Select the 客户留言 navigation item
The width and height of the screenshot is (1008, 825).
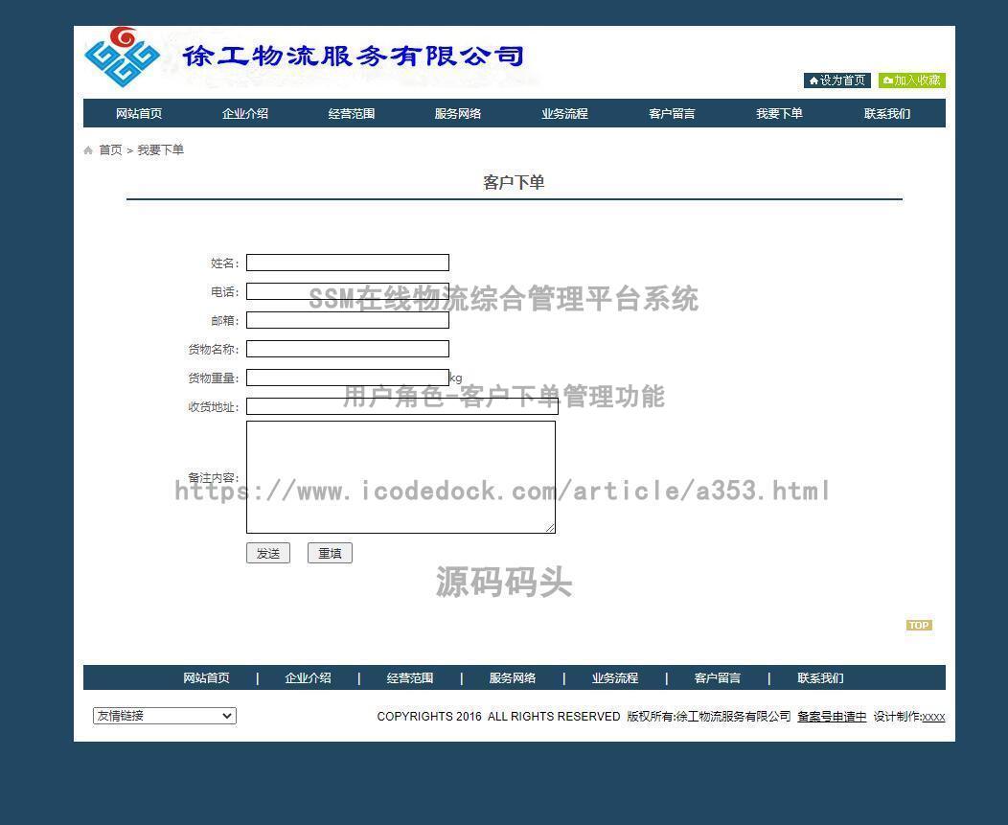click(x=671, y=113)
